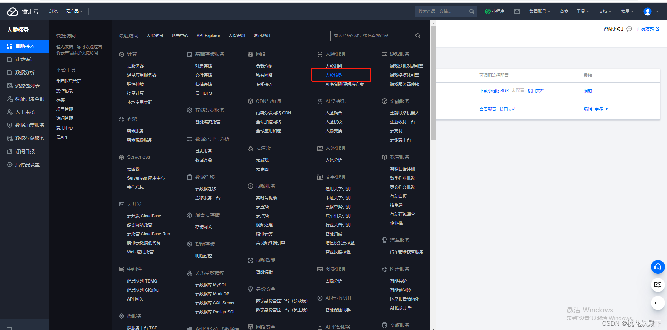The height and width of the screenshot is (330, 667).
Task: Click the Tencent Cloud logo
Action: pyautogui.click(x=23, y=11)
